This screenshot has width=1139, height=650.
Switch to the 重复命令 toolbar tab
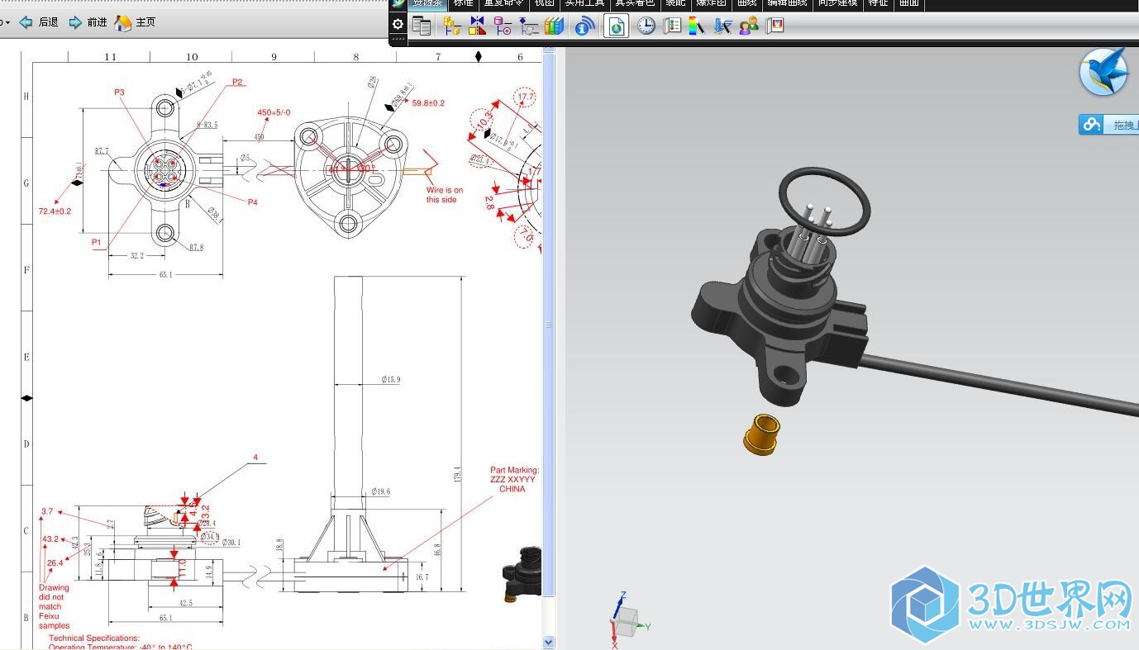503,3
